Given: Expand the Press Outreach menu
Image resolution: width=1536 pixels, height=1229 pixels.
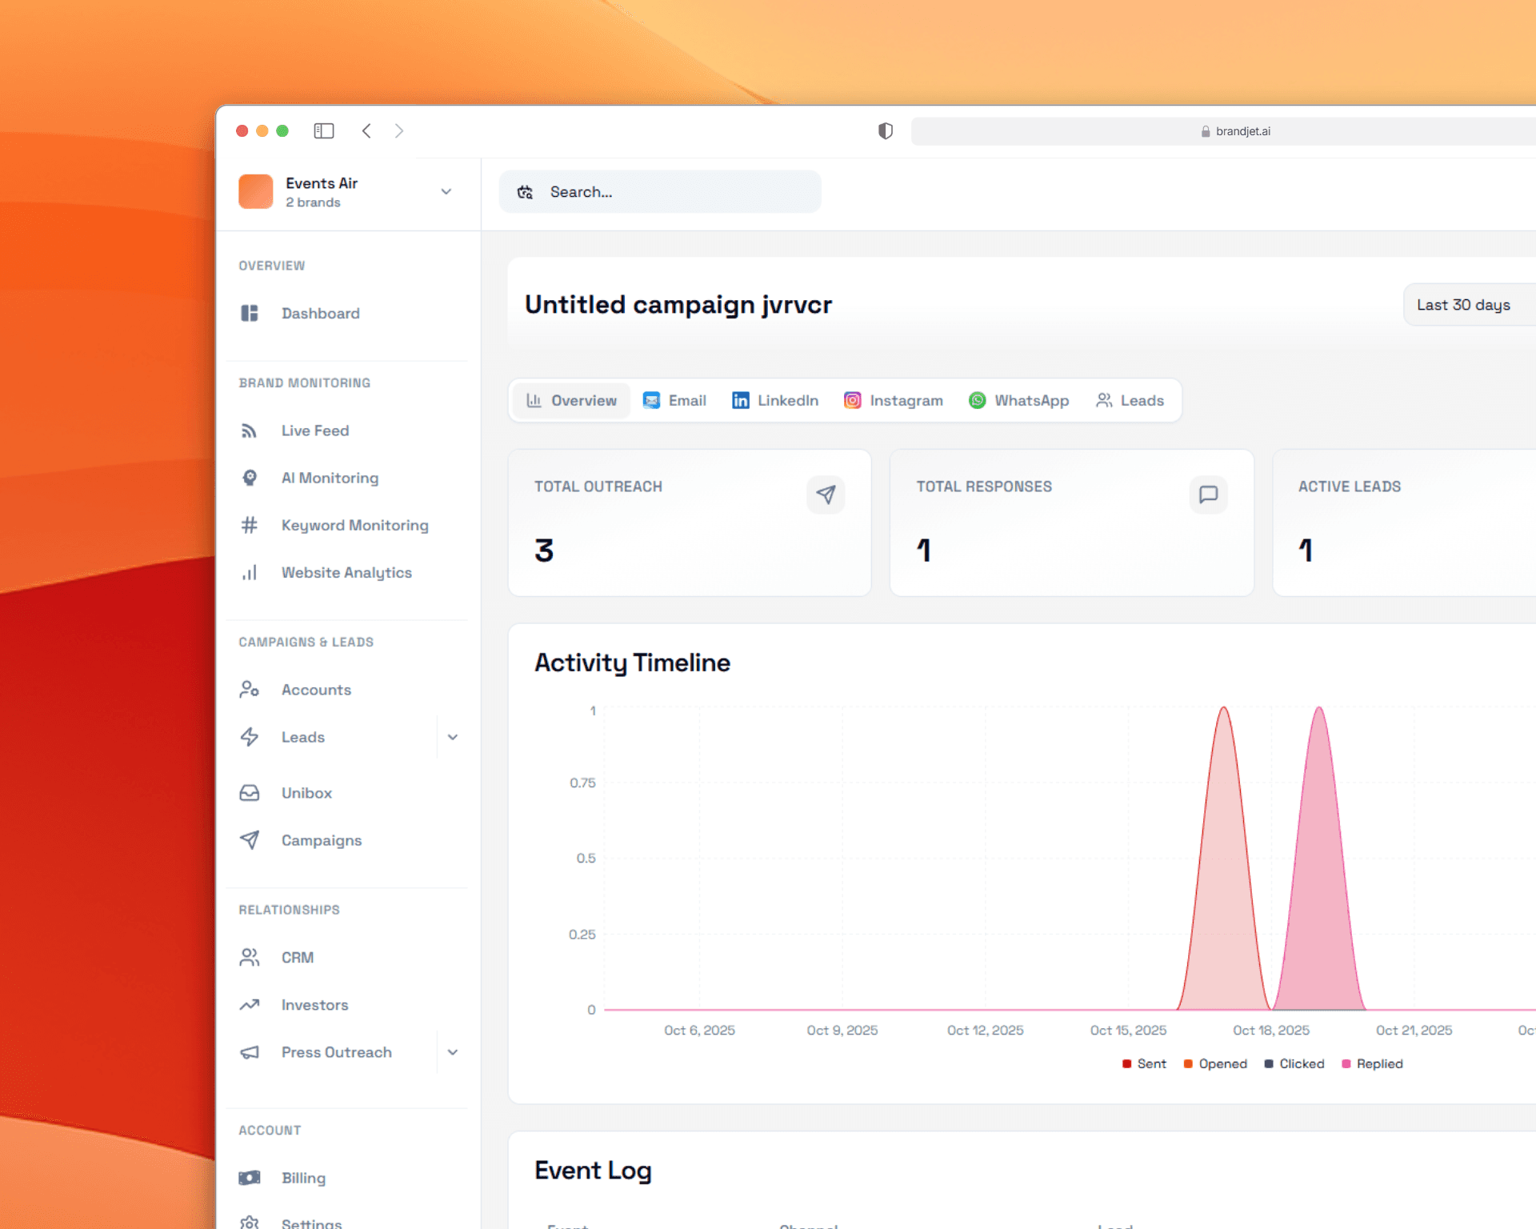Looking at the screenshot, I should [454, 1052].
